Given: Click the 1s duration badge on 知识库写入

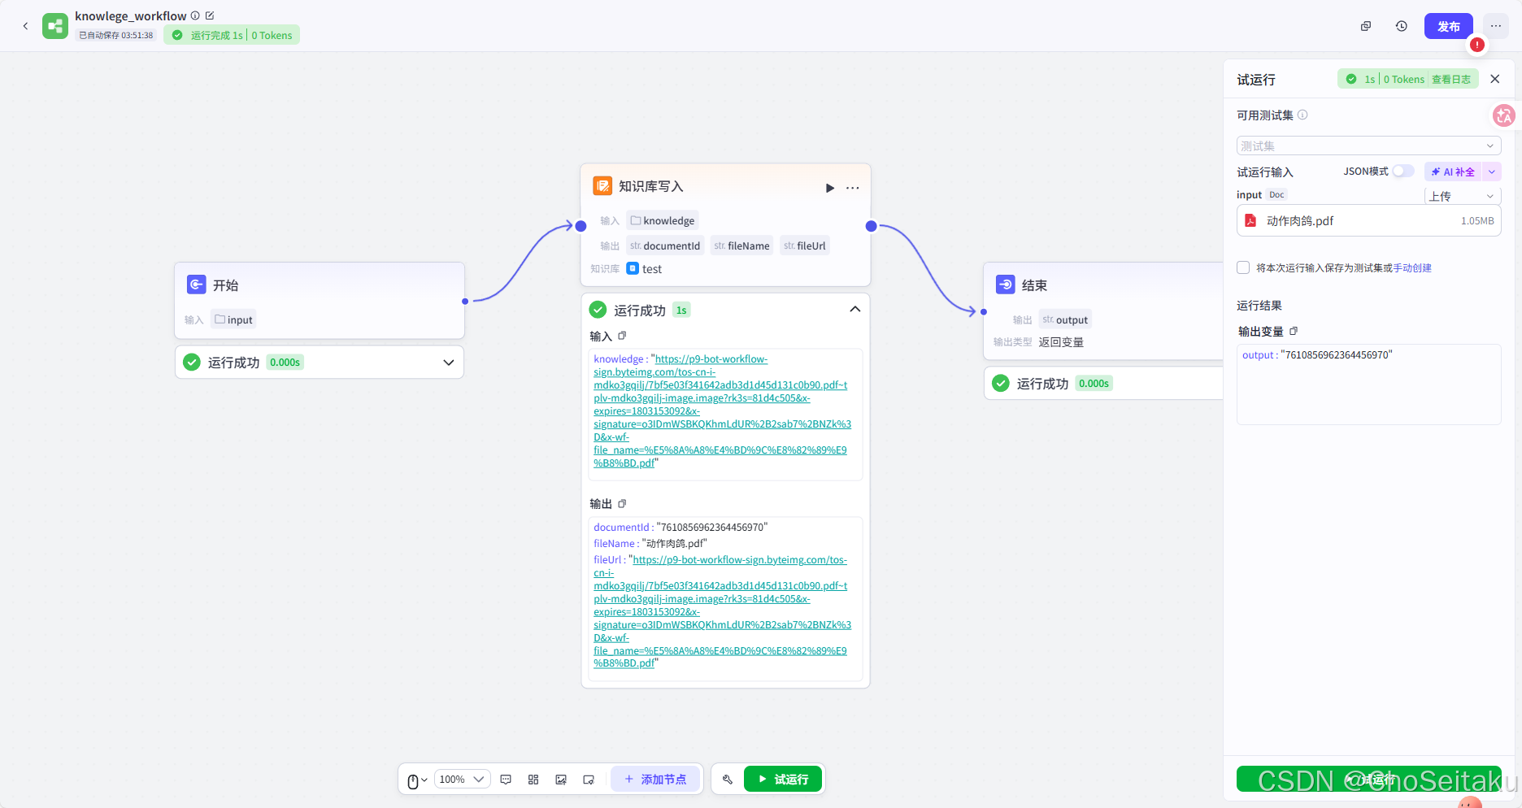Looking at the screenshot, I should click(x=681, y=310).
